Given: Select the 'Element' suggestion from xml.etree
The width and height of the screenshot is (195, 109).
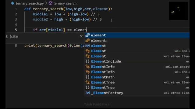Looking at the screenshot, I should 137,56.
